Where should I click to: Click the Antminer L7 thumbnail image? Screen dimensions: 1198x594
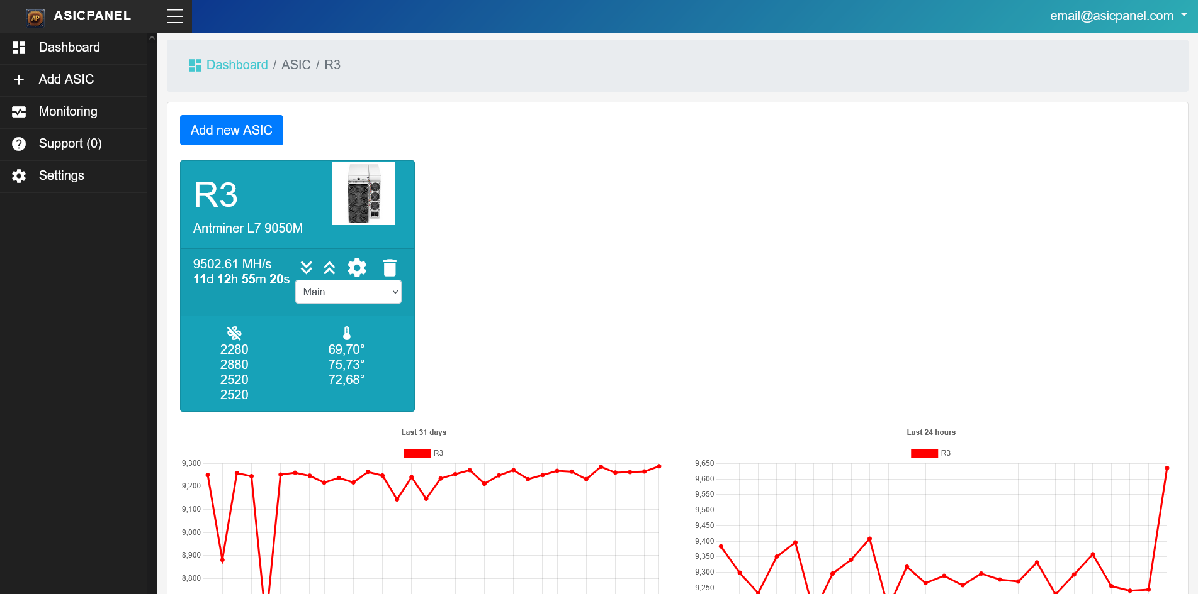tap(364, 194)
